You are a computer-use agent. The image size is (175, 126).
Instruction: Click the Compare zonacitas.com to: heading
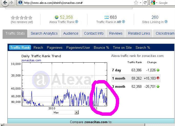coord(91,122)
